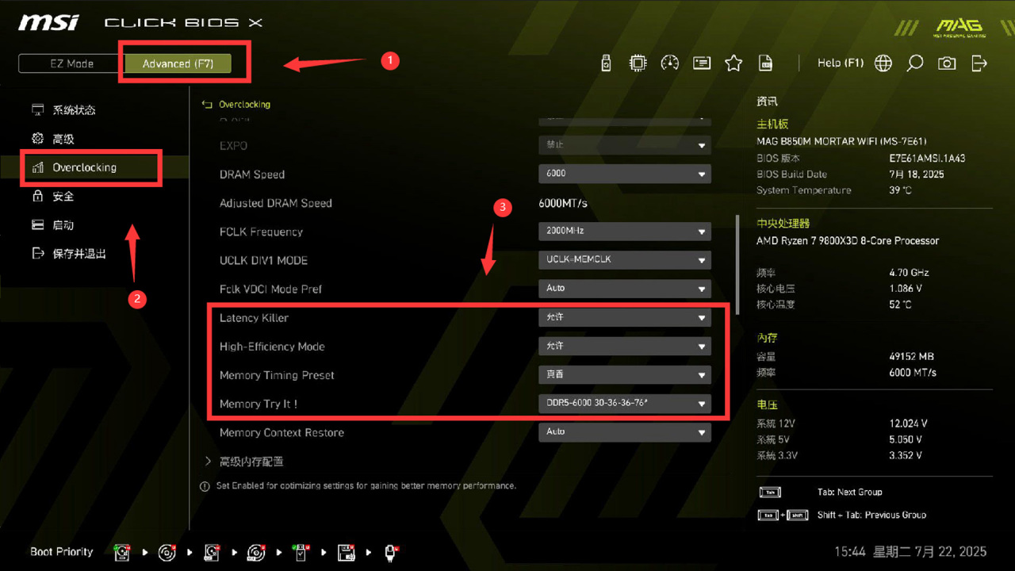Click the Latency Killer setting label
Screen dimensions: 1015x571
pyautogui.click(x=254, y=318)
